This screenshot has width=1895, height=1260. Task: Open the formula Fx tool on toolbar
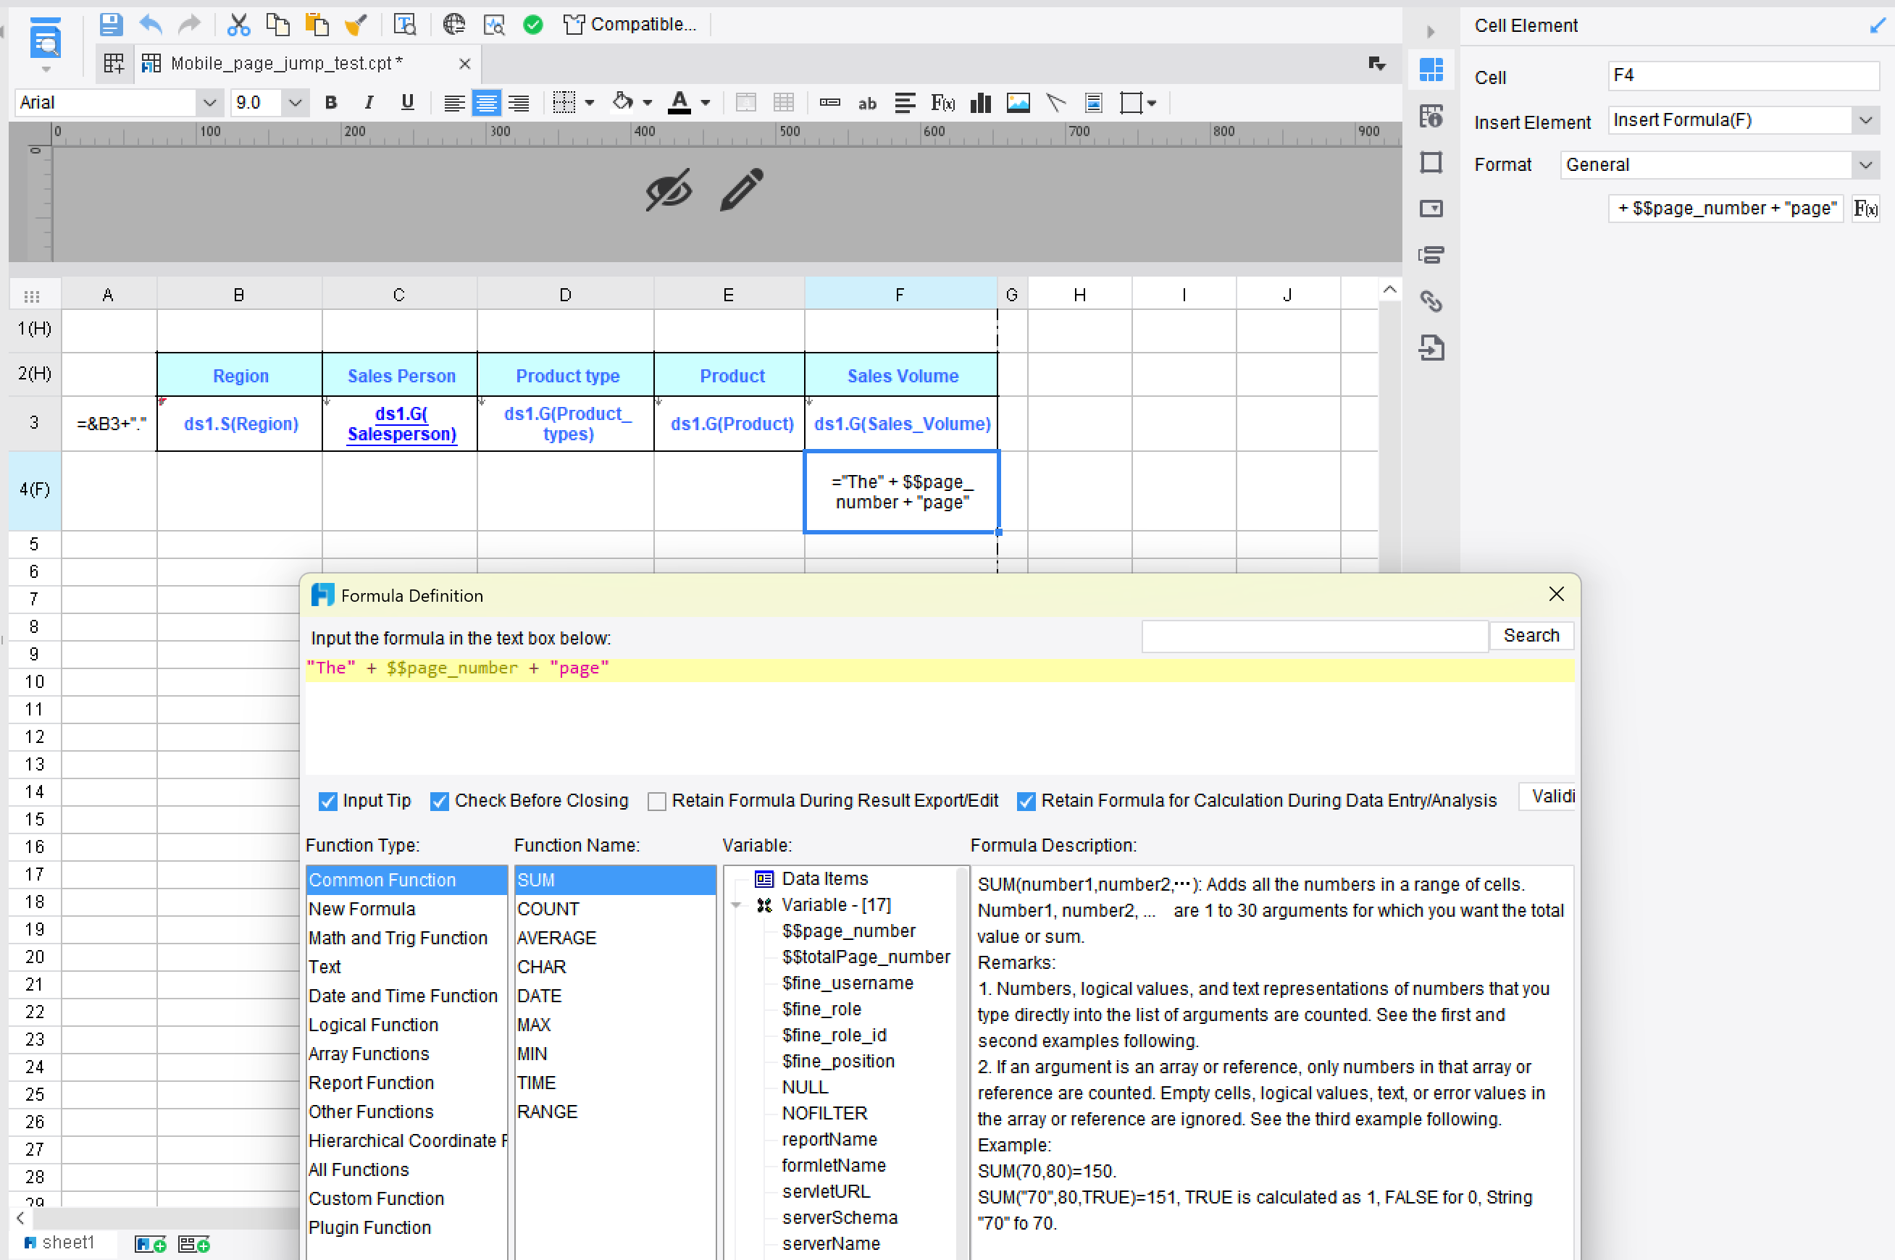click(x=942, y=103)
